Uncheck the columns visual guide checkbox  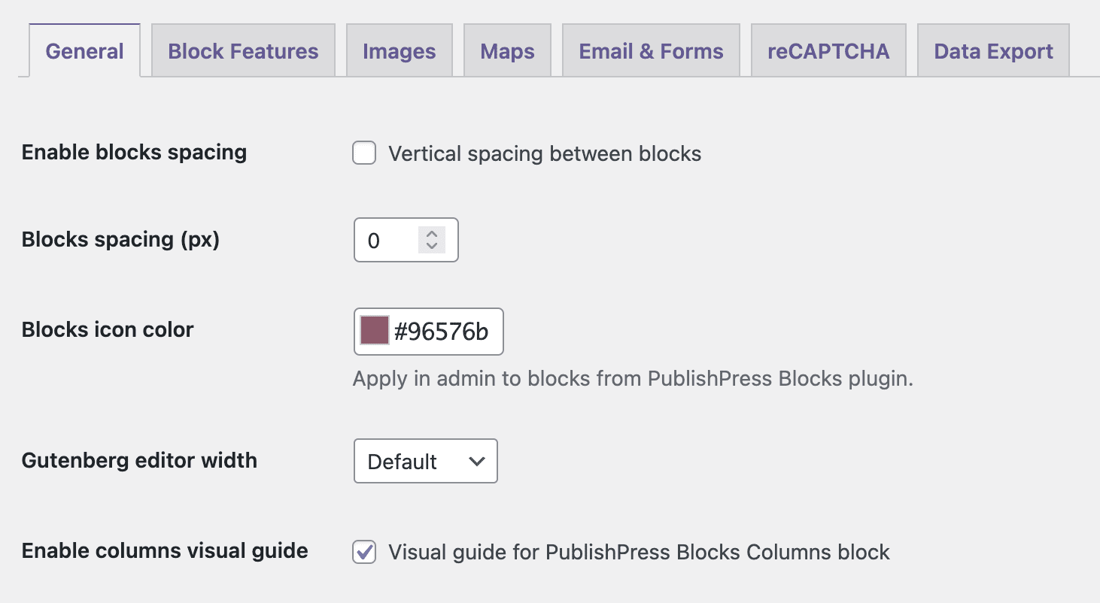pos(365,553)
